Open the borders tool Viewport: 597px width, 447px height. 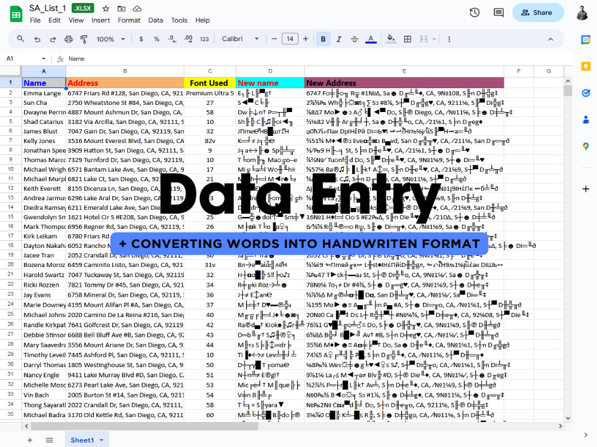click(407, 39)
